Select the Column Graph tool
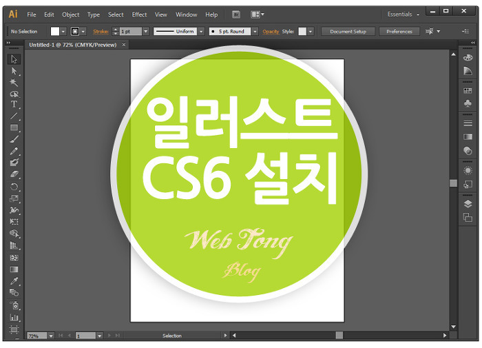The image size is (482, 348). pyautogui.click(x=14, y=317)
